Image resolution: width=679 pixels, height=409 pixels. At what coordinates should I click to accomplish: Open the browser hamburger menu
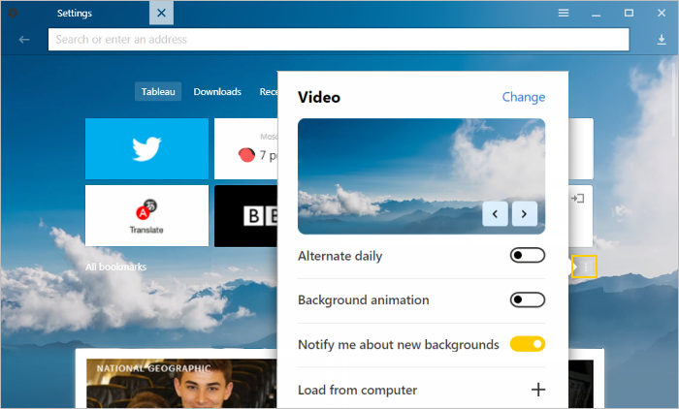coord(564,13)
